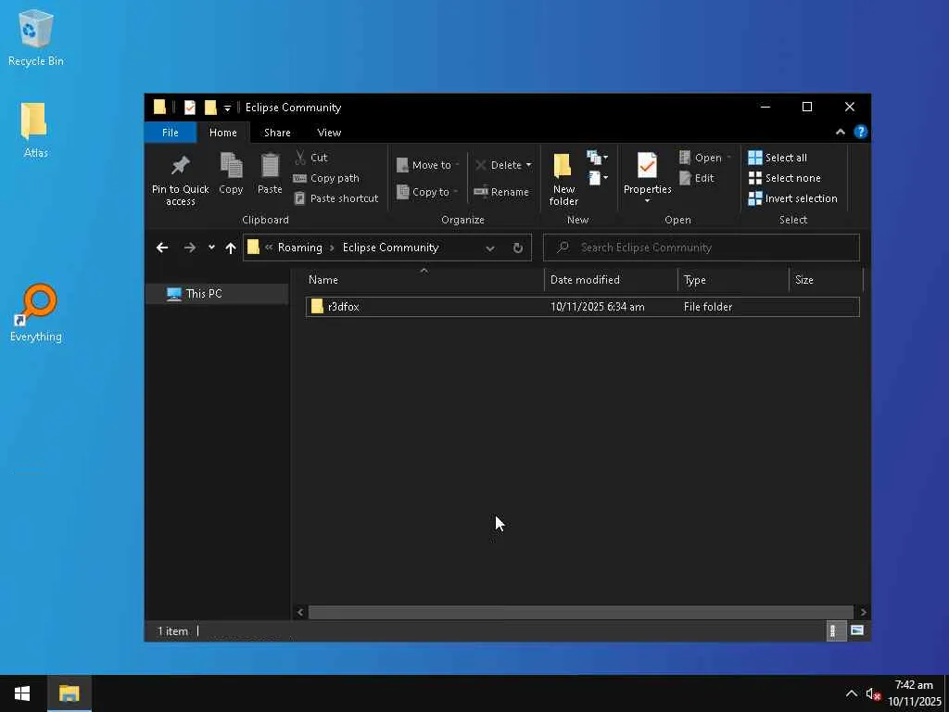Click the quick access Properties icon in title bar
949x712 pixels.
(189, 108)
